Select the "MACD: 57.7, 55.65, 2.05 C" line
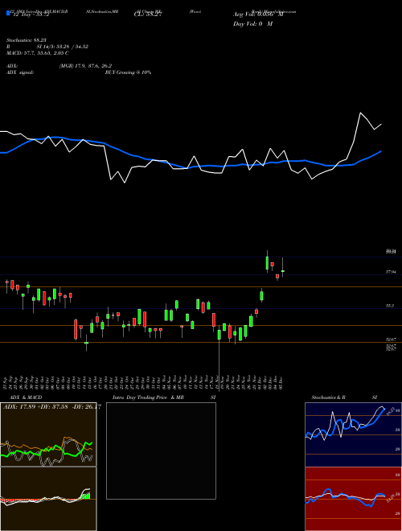Image resolution: width=402 pixels, height=531 pixels. coord(38,53)
